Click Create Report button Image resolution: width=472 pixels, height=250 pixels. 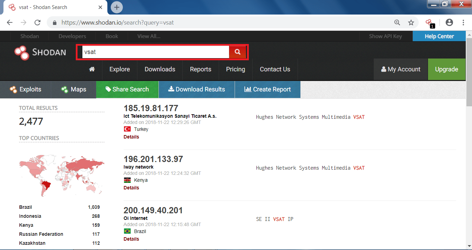click(x=267, y=89)
